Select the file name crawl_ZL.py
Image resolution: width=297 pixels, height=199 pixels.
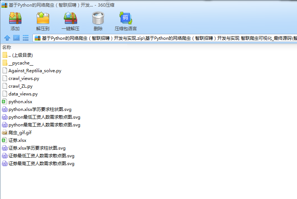point(20,86)
